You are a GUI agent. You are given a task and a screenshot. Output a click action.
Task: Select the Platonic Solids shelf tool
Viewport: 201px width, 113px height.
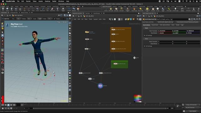(x=63, y=9)
